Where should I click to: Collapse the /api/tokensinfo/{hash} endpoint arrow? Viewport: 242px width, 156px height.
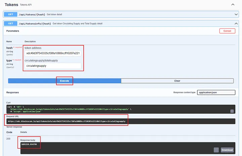click(236, 23)
